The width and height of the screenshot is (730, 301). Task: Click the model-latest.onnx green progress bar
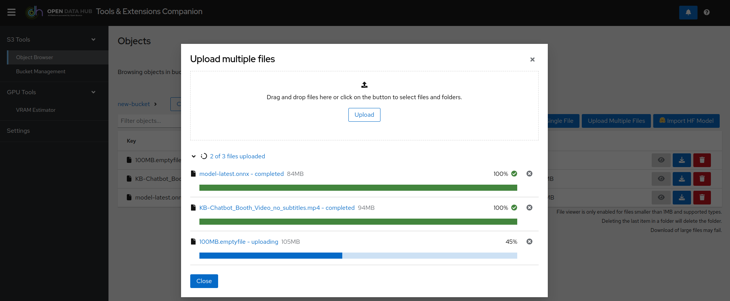click(x=358, y=188)
